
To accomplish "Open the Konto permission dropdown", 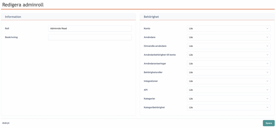I will click(229, 29).
